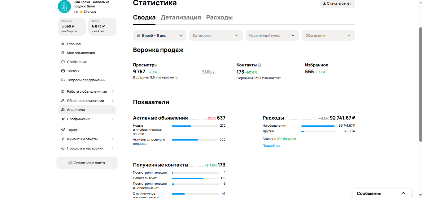Click the yellow rating star icon
The width and height of the screenshot is (423, 198).
tap(81, 12)
